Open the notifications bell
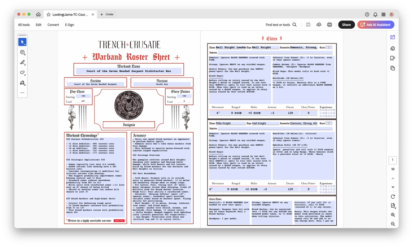 click(375, 14)
